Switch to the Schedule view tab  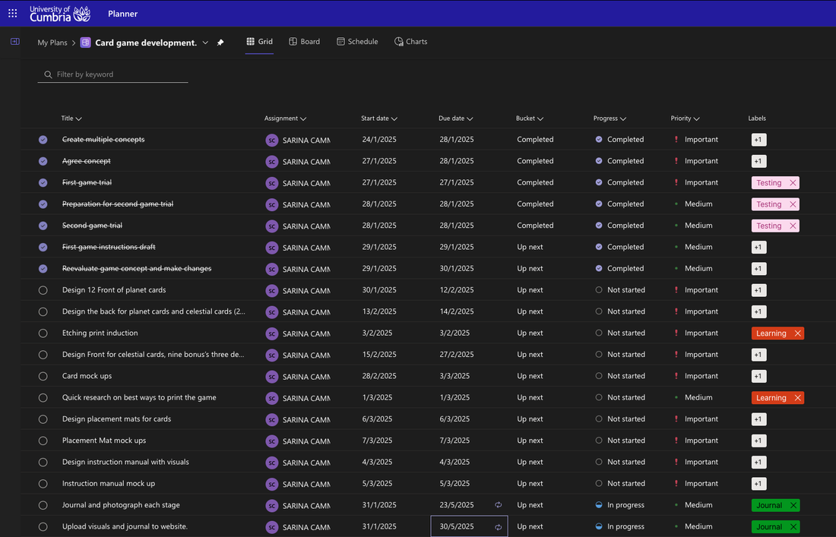click(x=357, y=42)
